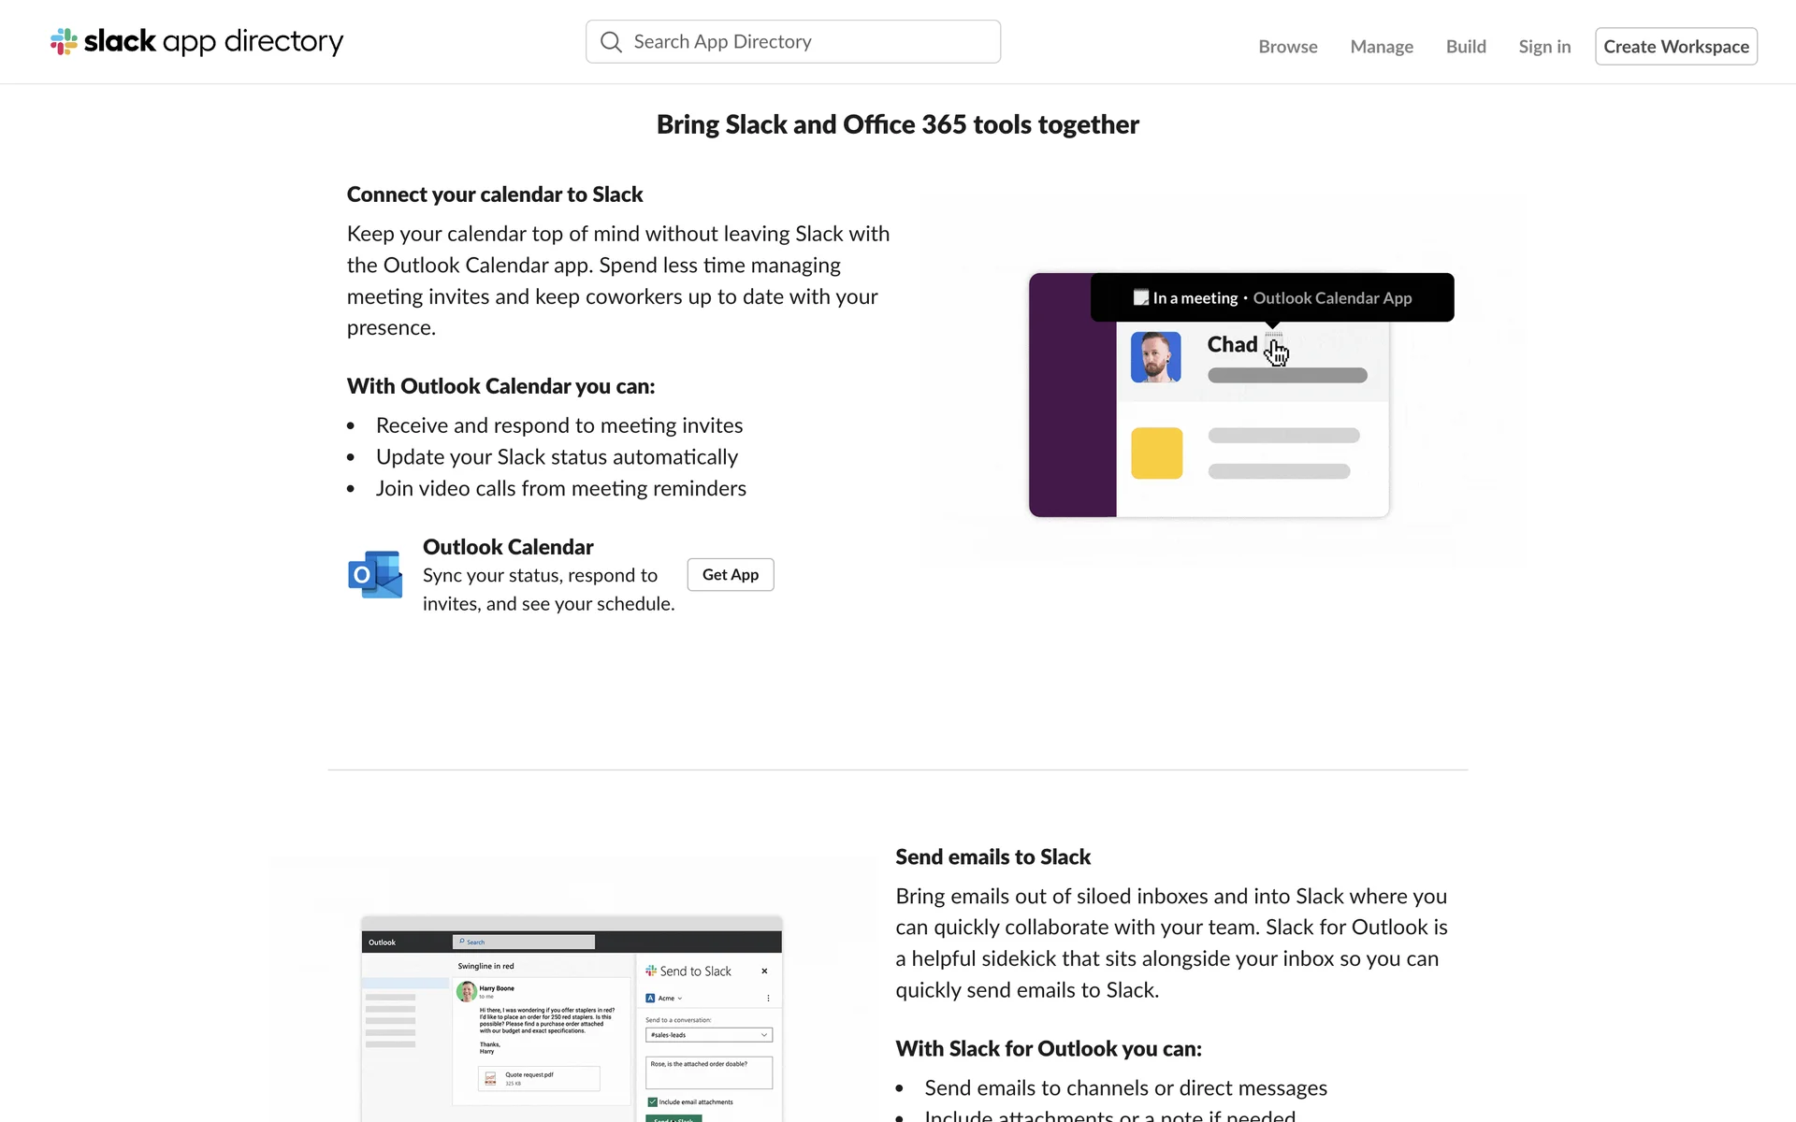Click the Slack icon beside Send to Slack

651,971
